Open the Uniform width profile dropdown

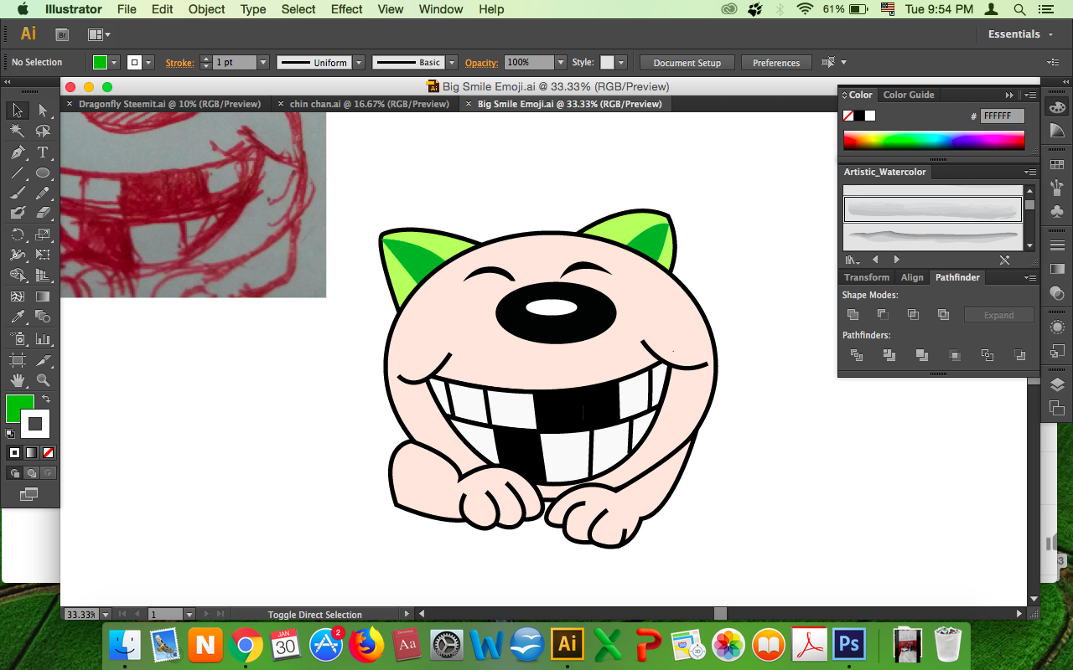359,63
